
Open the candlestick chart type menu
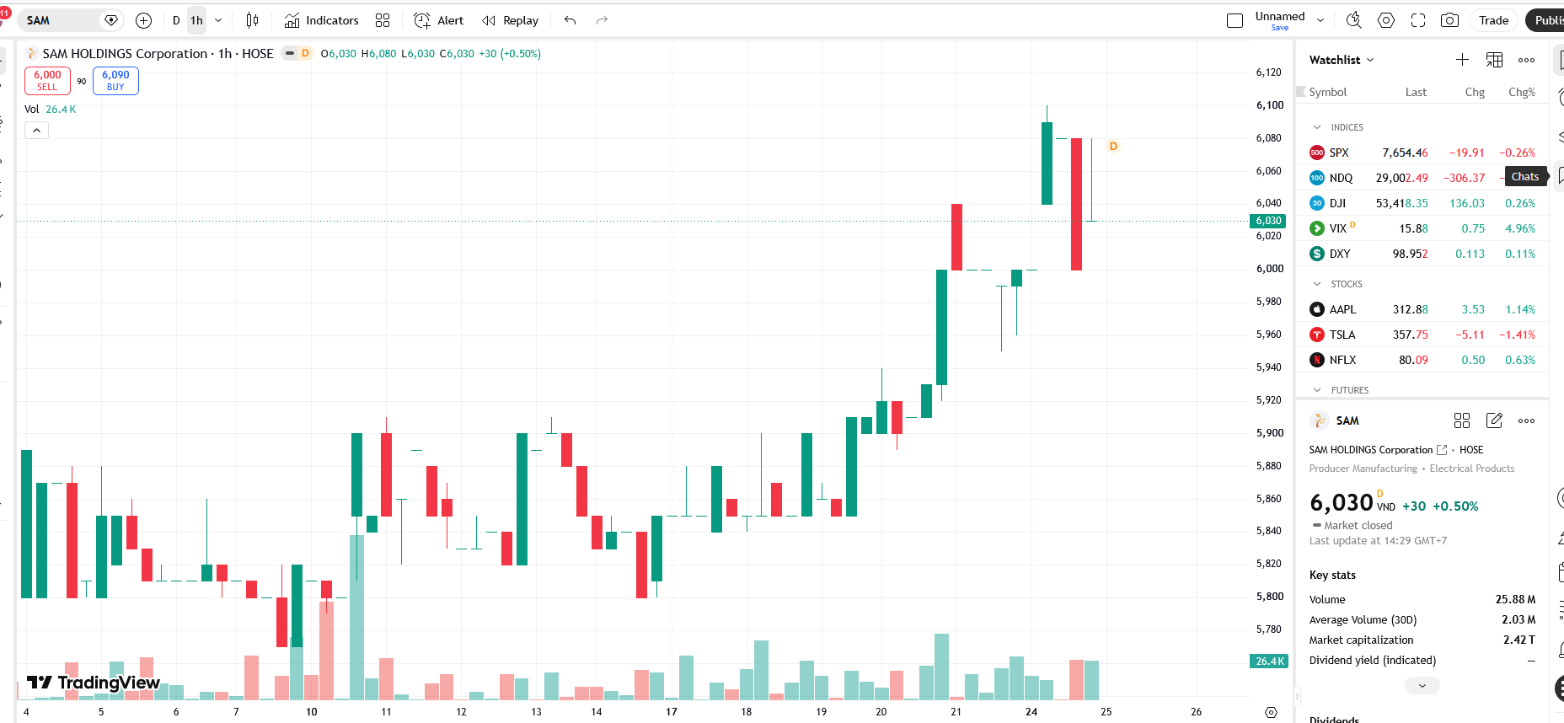(x=252, y=20)
